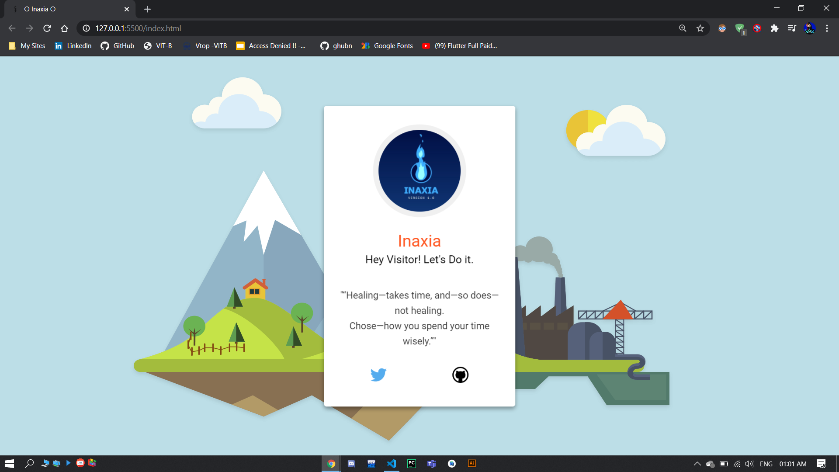Open the media control playlist icon
Viewport: 839px width, 472px height.
coord(792,28)
